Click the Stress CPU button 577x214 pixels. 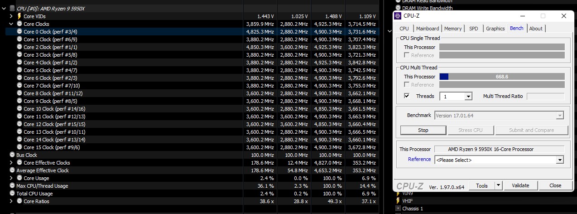[x=471, y=130]
